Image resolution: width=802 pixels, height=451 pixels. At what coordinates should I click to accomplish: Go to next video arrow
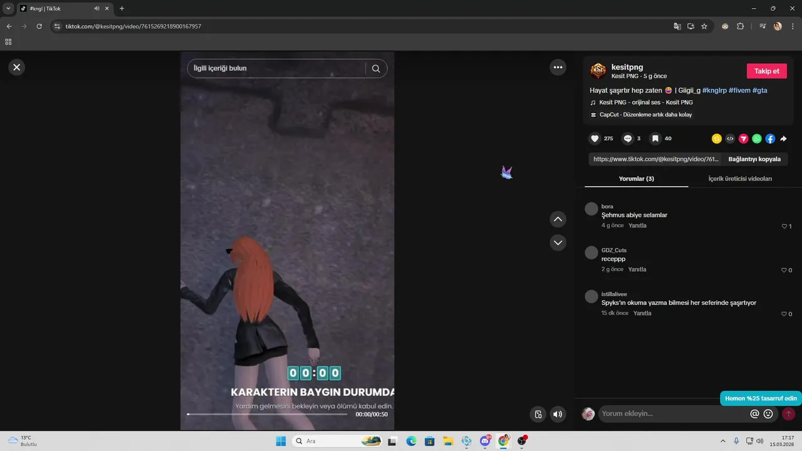tap(558, 242)
